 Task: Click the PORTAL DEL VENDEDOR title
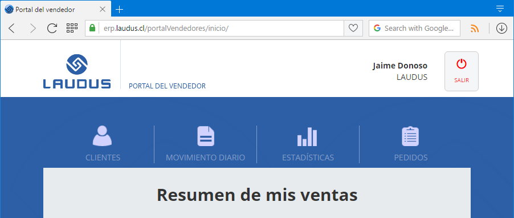167,86
